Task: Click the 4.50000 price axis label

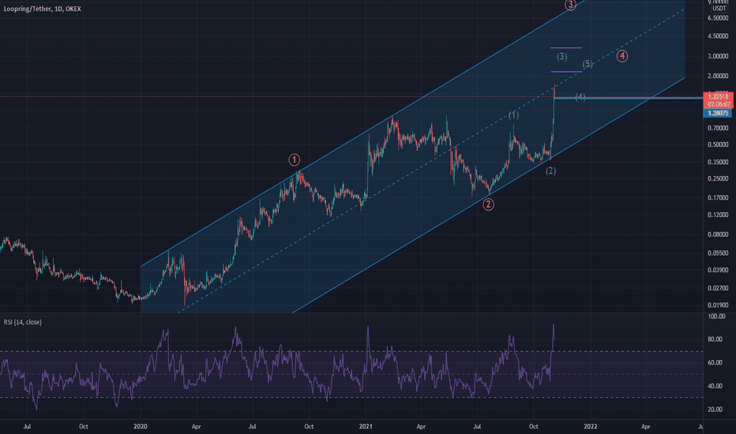Action: 718,36
